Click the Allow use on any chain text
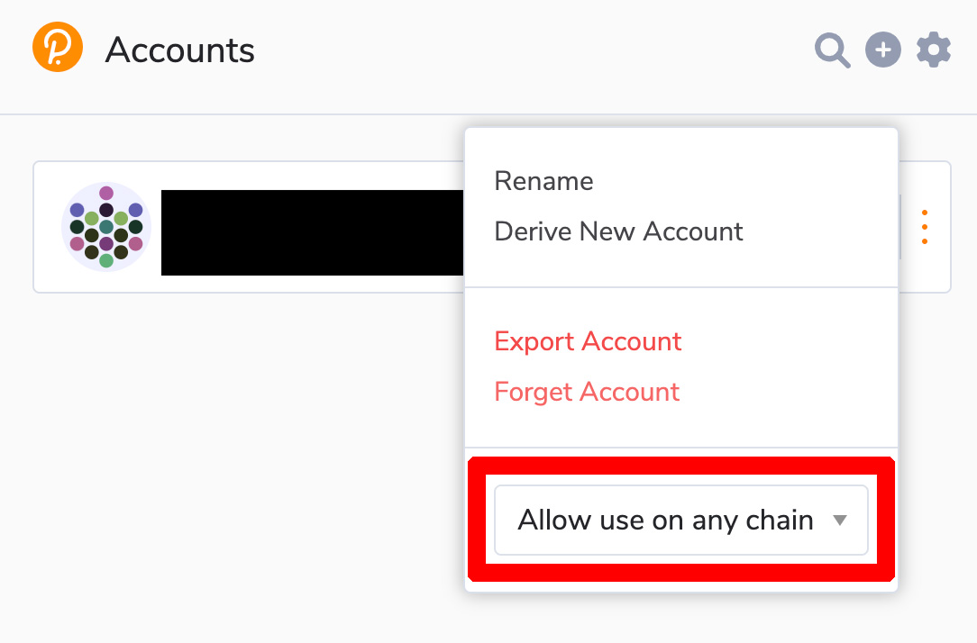977x643 pixels. (665, 521)
